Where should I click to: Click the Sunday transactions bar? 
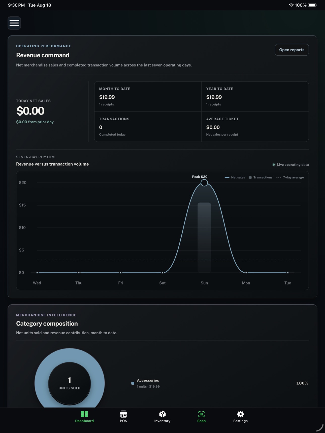(x=204, y=237)
